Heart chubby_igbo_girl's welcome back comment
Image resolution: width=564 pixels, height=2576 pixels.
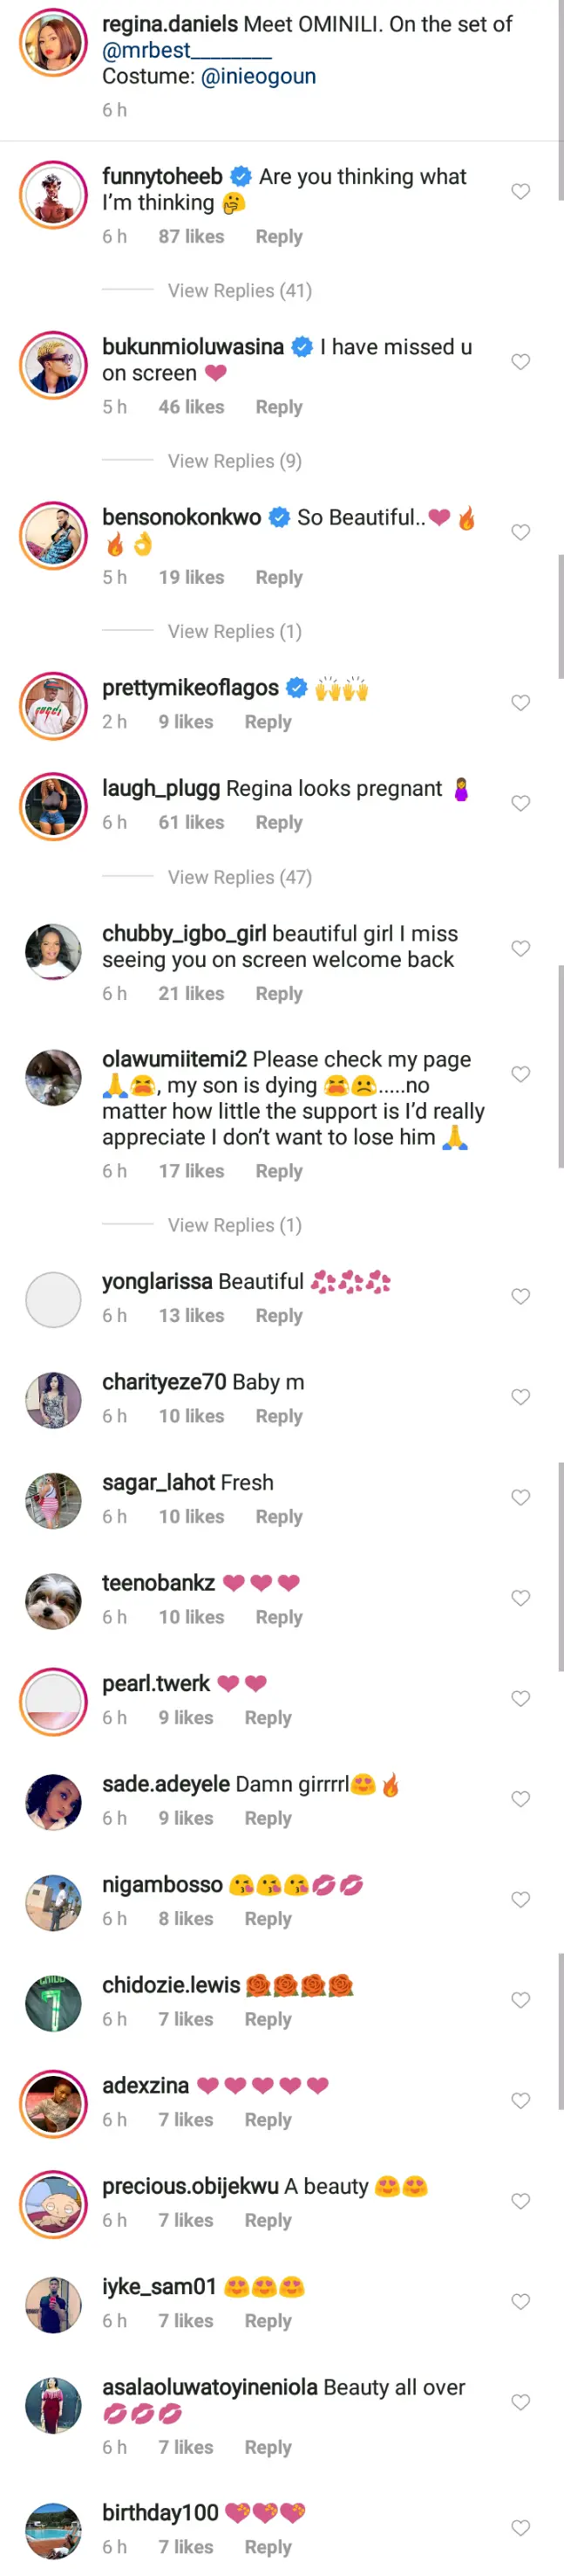coord(520,948)
